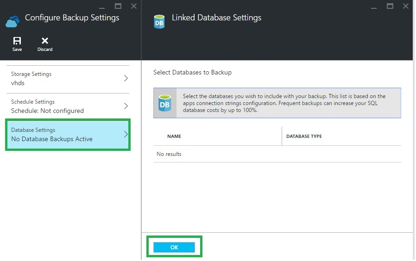Expand the Storage Settings chevron
The height and width of the screenshot is (261, 416).
[126, 79]
